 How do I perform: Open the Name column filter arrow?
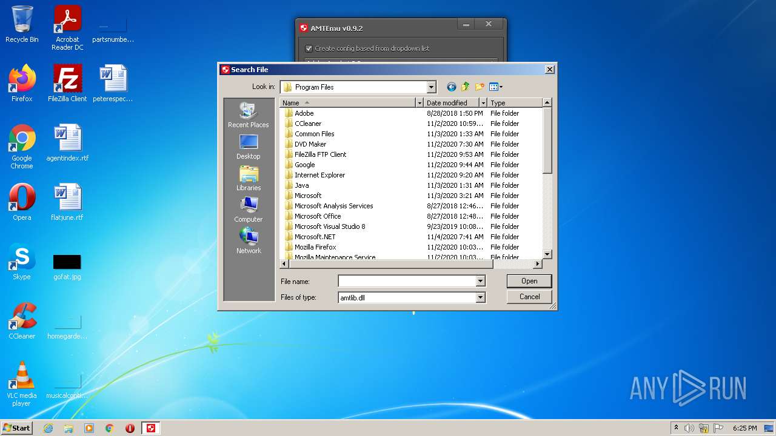(x=419, y=103)
